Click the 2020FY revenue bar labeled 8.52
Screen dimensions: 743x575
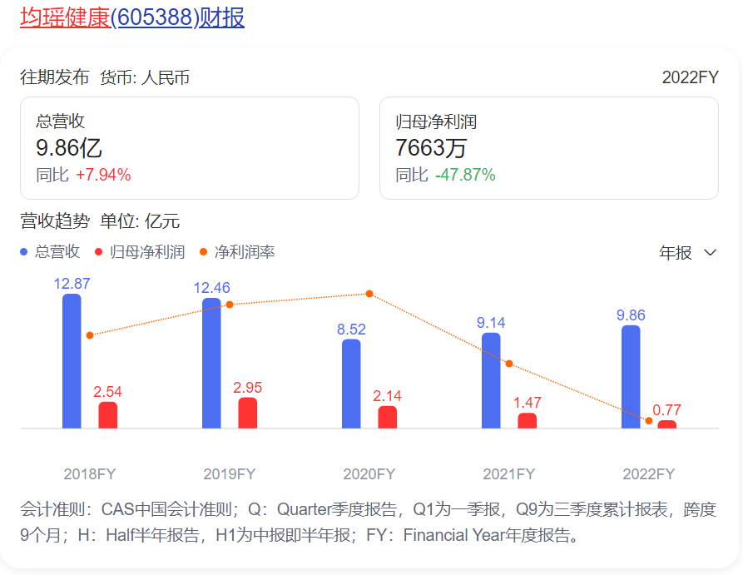[351, 384]
